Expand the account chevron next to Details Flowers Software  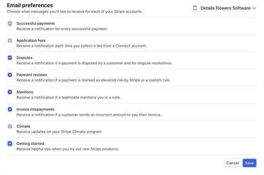coord(254,8)
